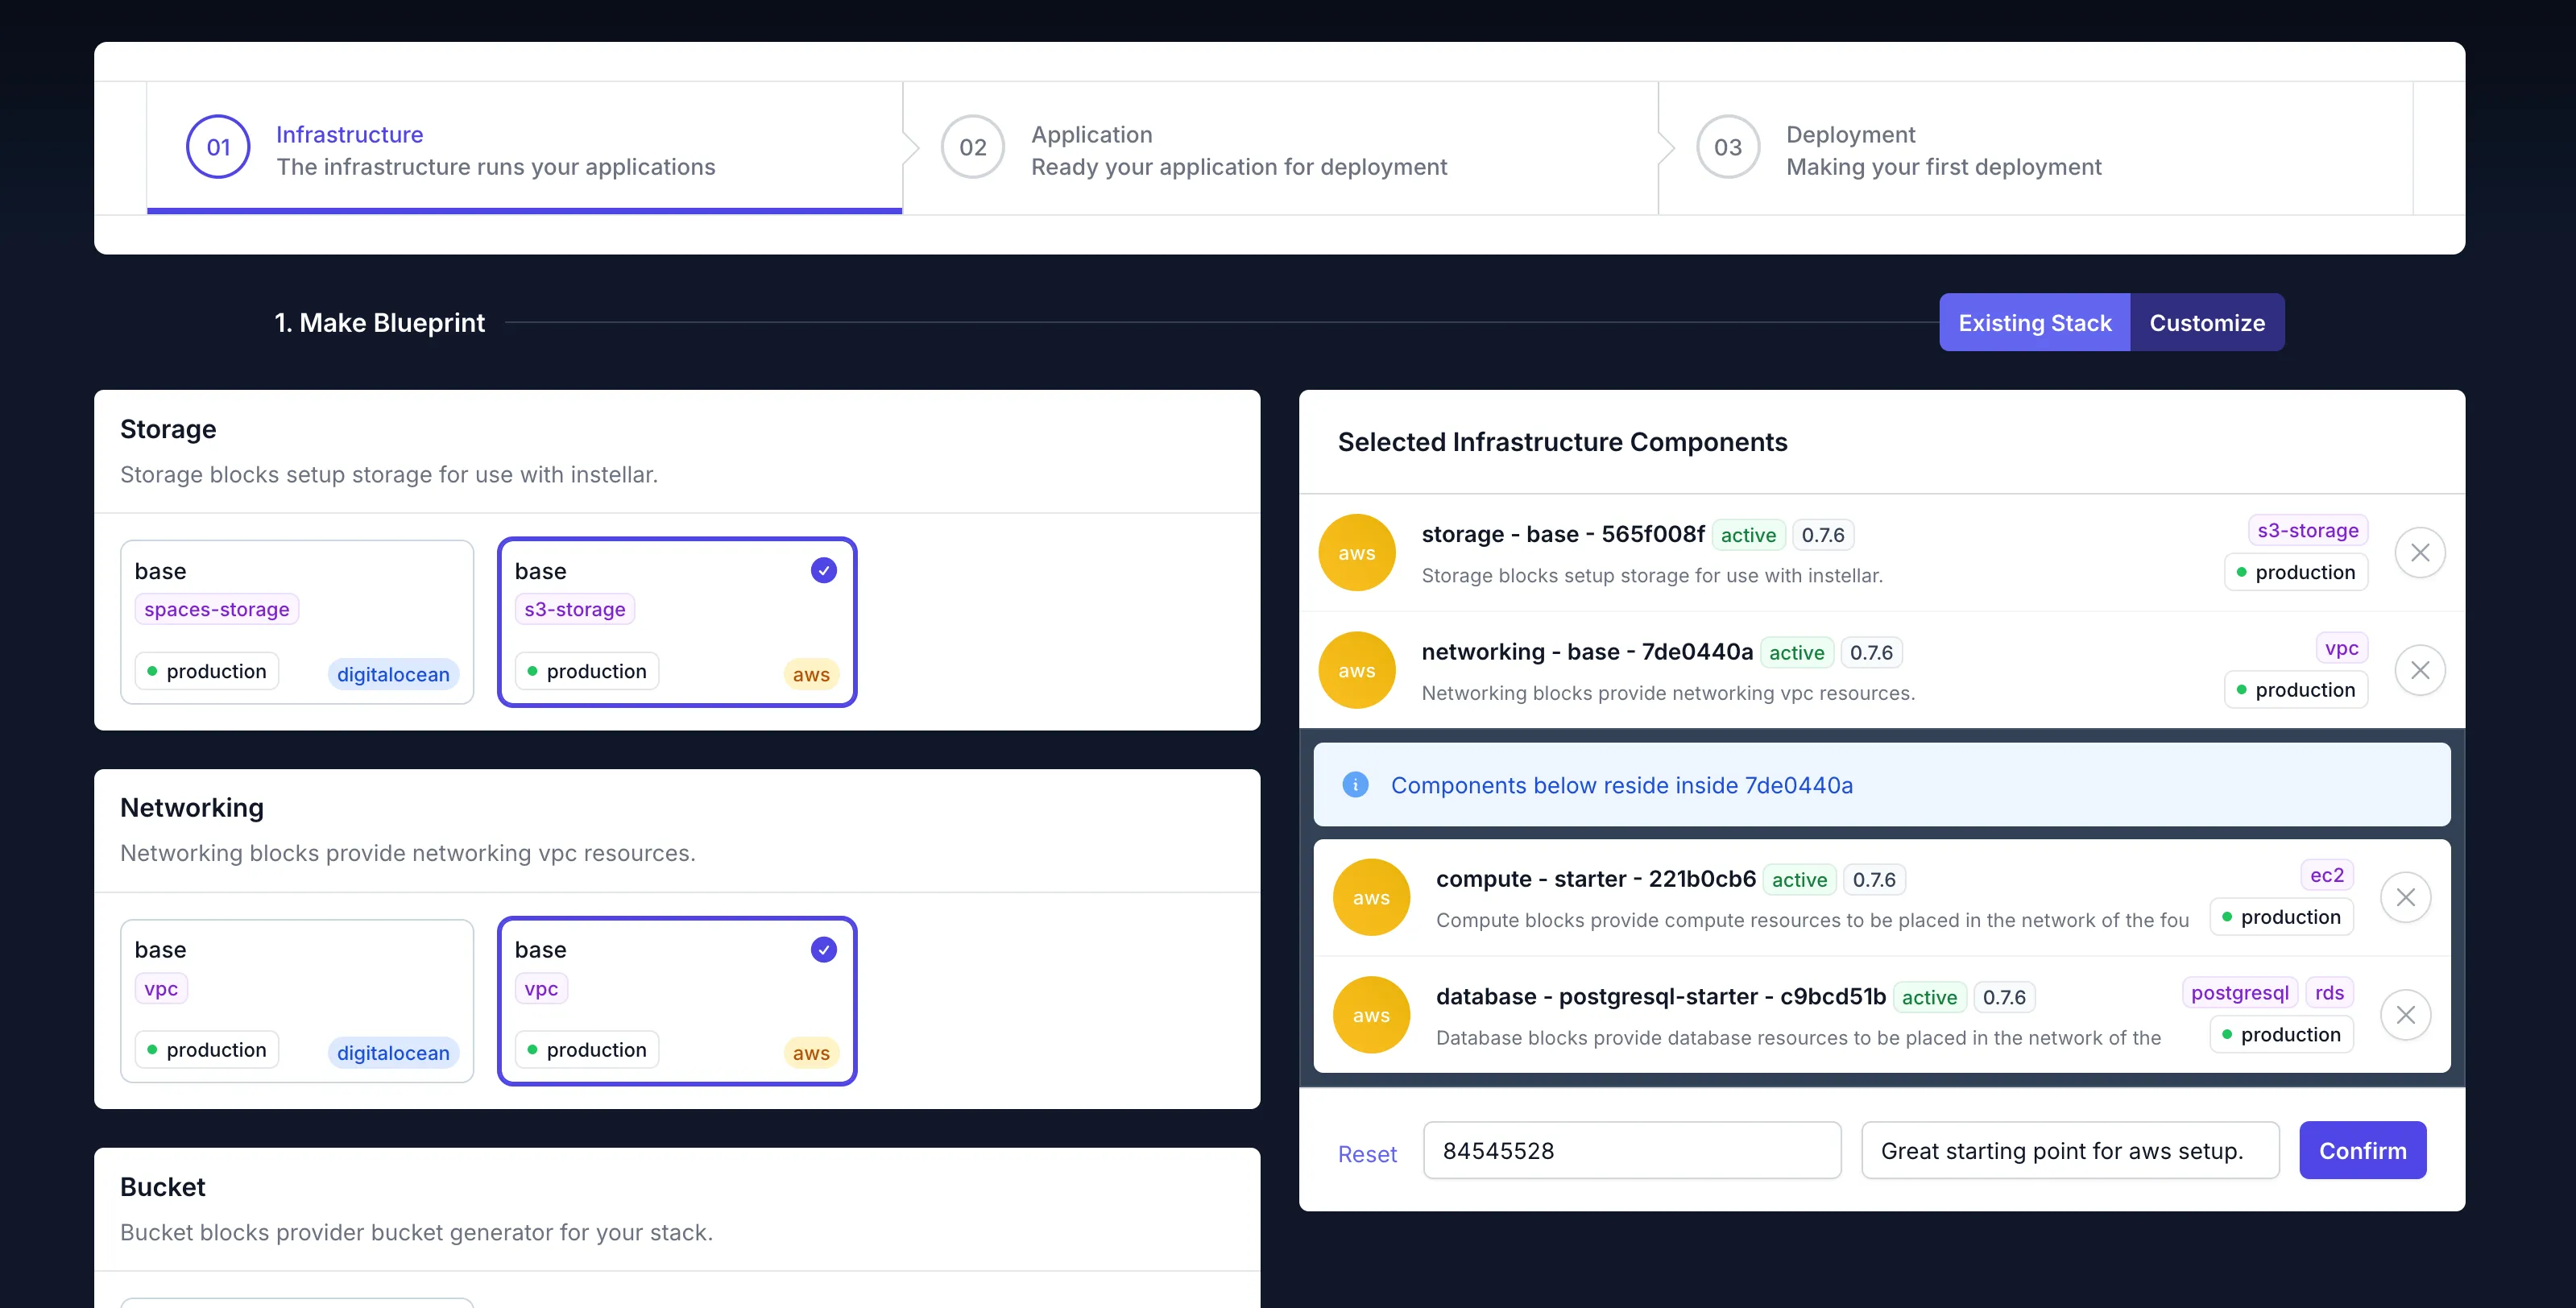Click active badge on compute component
This screenshot has width=2576, height=1308.
[1799, 879]
